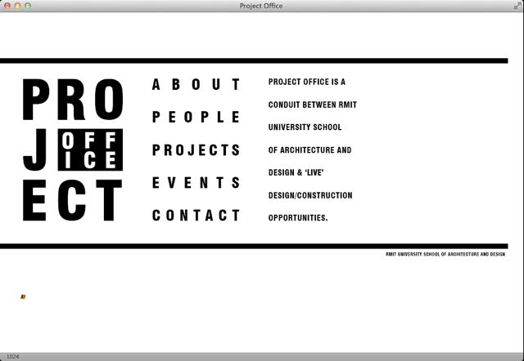Go to the PROJECTS section
This screenshot has width=524, height=361.
[196, 150]
